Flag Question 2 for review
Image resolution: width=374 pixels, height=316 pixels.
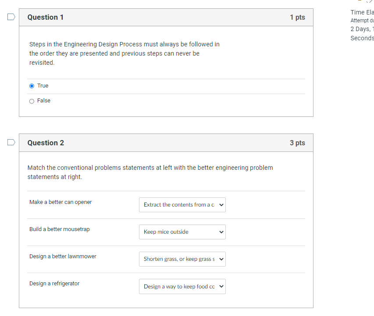tap(11, 142)
